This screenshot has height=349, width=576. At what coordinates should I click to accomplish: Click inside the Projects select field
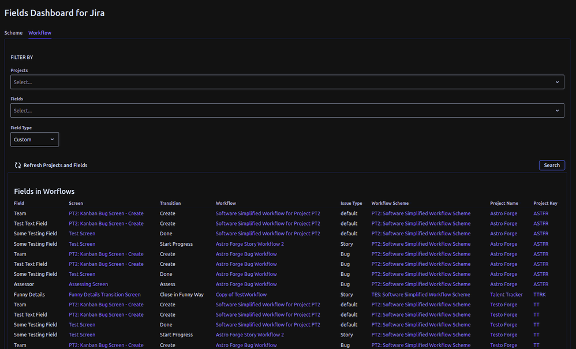(231, 81)
